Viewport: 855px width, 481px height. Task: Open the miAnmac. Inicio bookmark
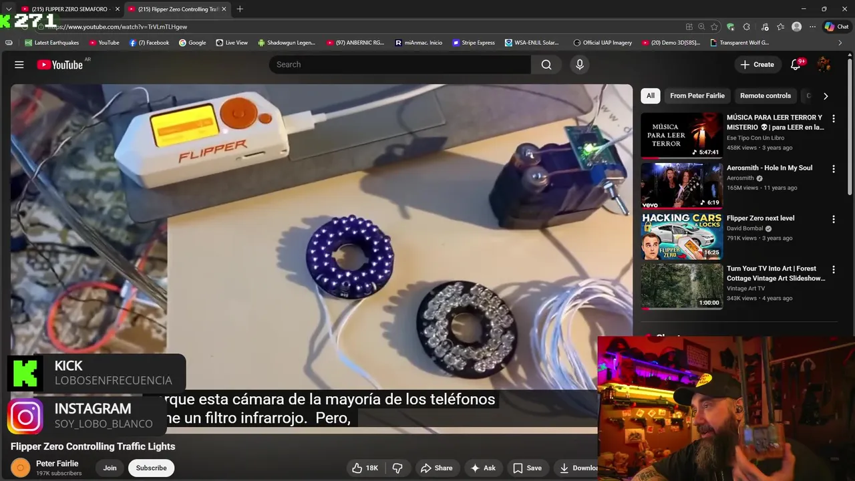click(419, 43)
